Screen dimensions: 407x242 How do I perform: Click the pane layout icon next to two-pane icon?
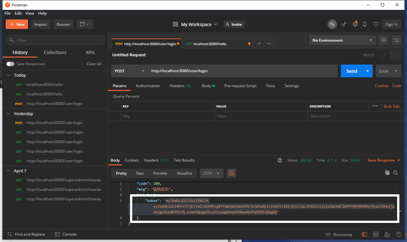pyautogui.click(x=376, y=234)
